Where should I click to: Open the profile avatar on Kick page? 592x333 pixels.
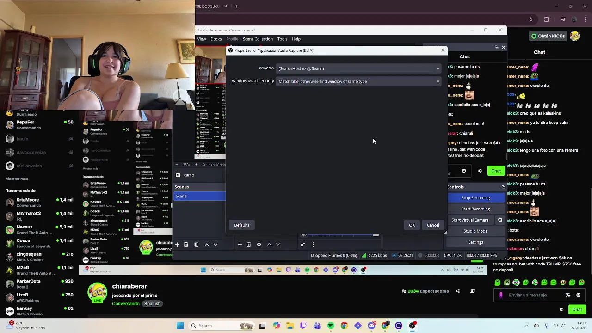(x=575, y=36)
